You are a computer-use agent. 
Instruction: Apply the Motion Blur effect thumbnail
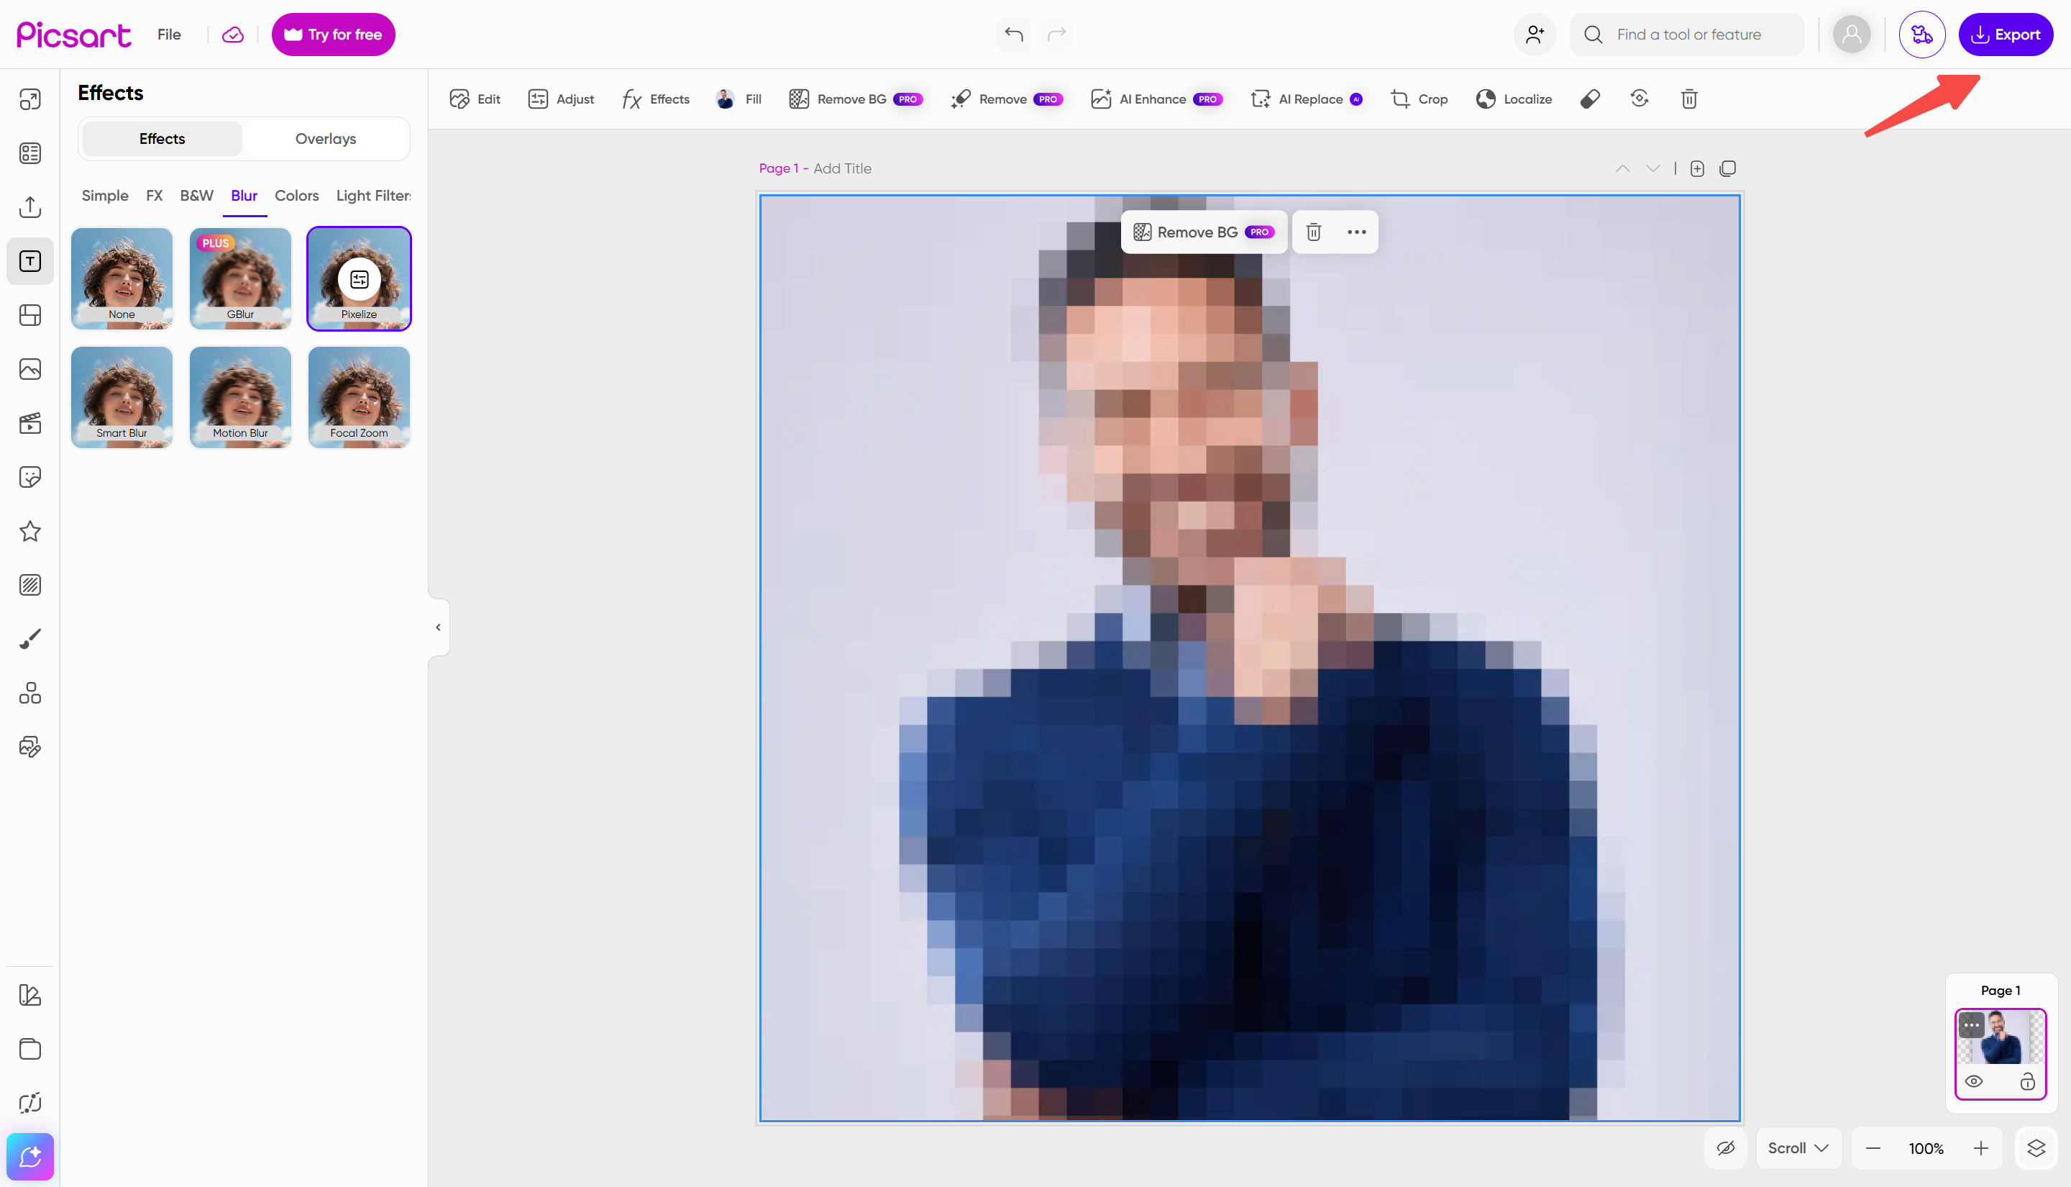pyautogui.click(x=240, y=397)
